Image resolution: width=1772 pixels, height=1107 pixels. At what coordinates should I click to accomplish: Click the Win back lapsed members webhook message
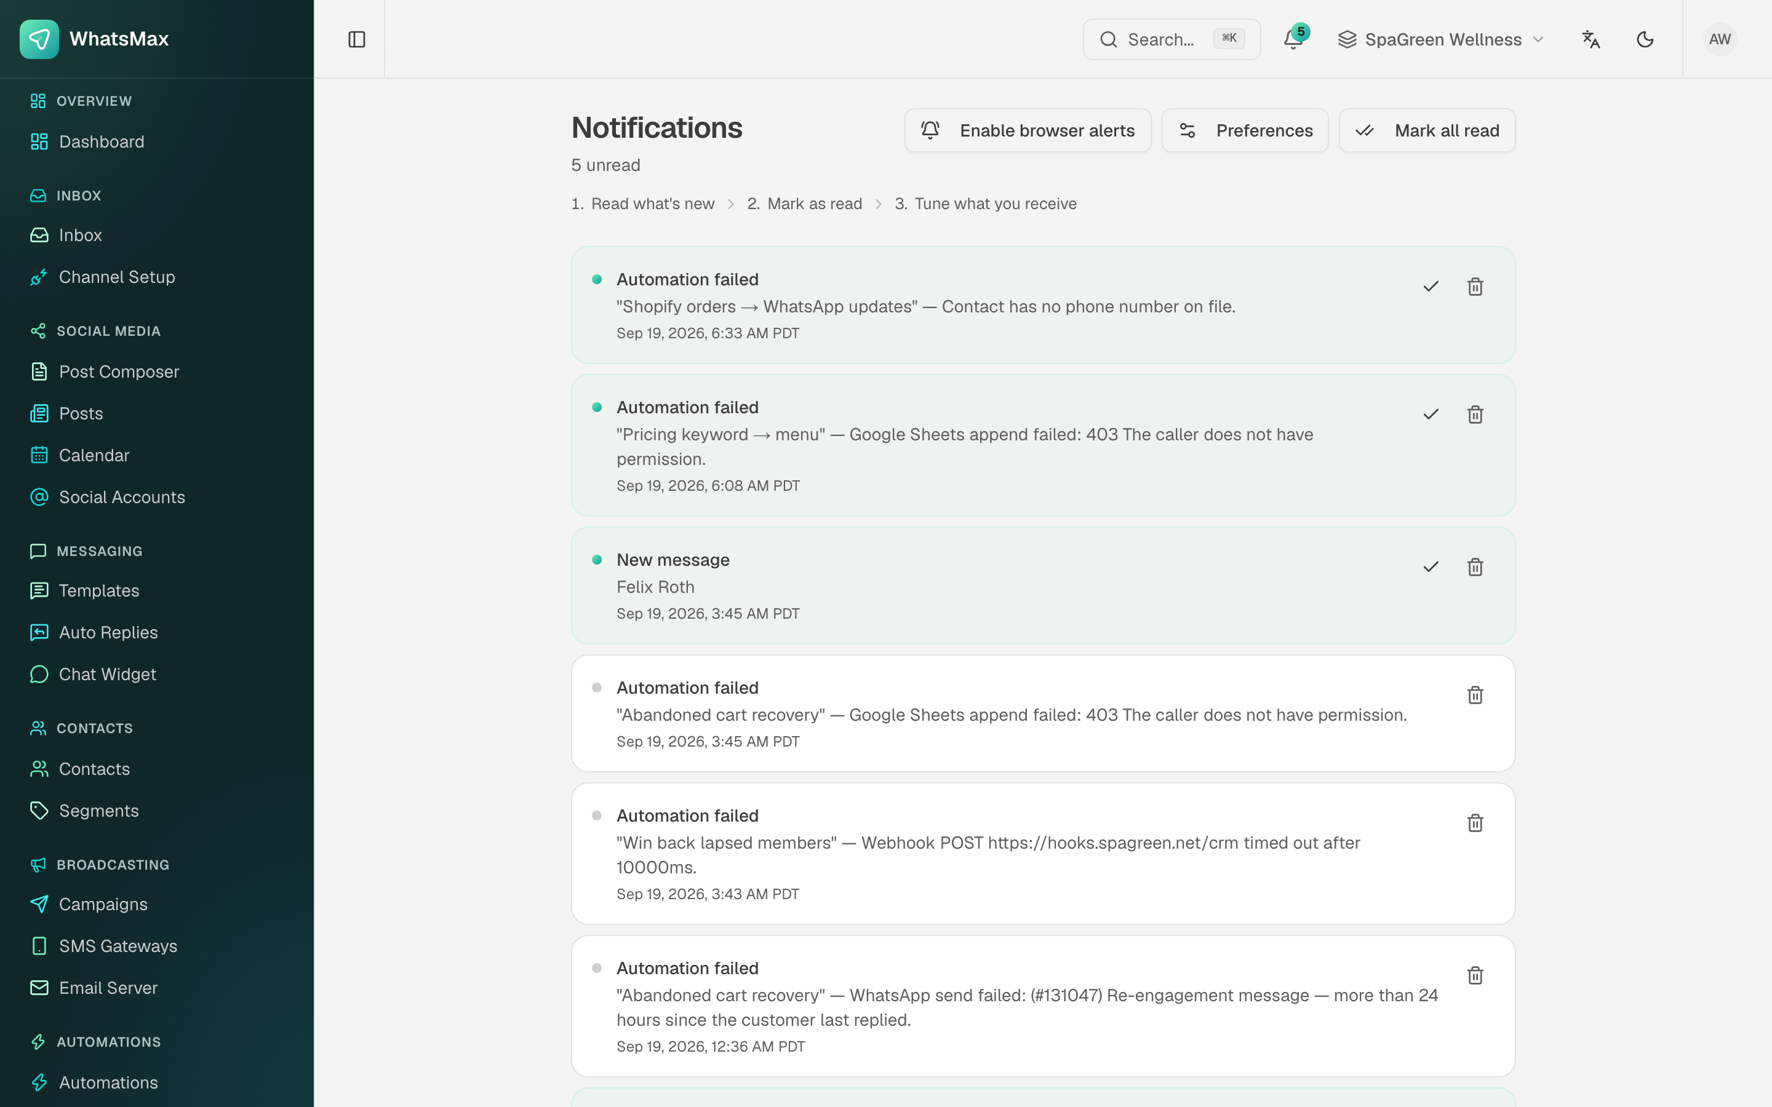point(988,855)
